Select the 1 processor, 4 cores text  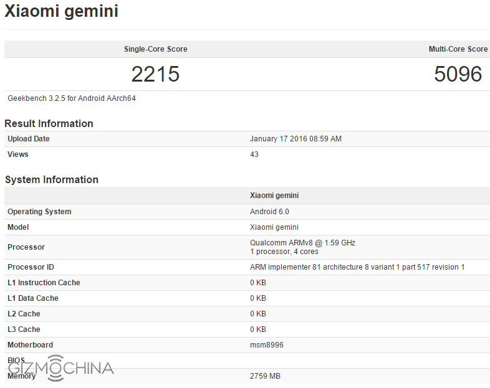tap(284, 252)
